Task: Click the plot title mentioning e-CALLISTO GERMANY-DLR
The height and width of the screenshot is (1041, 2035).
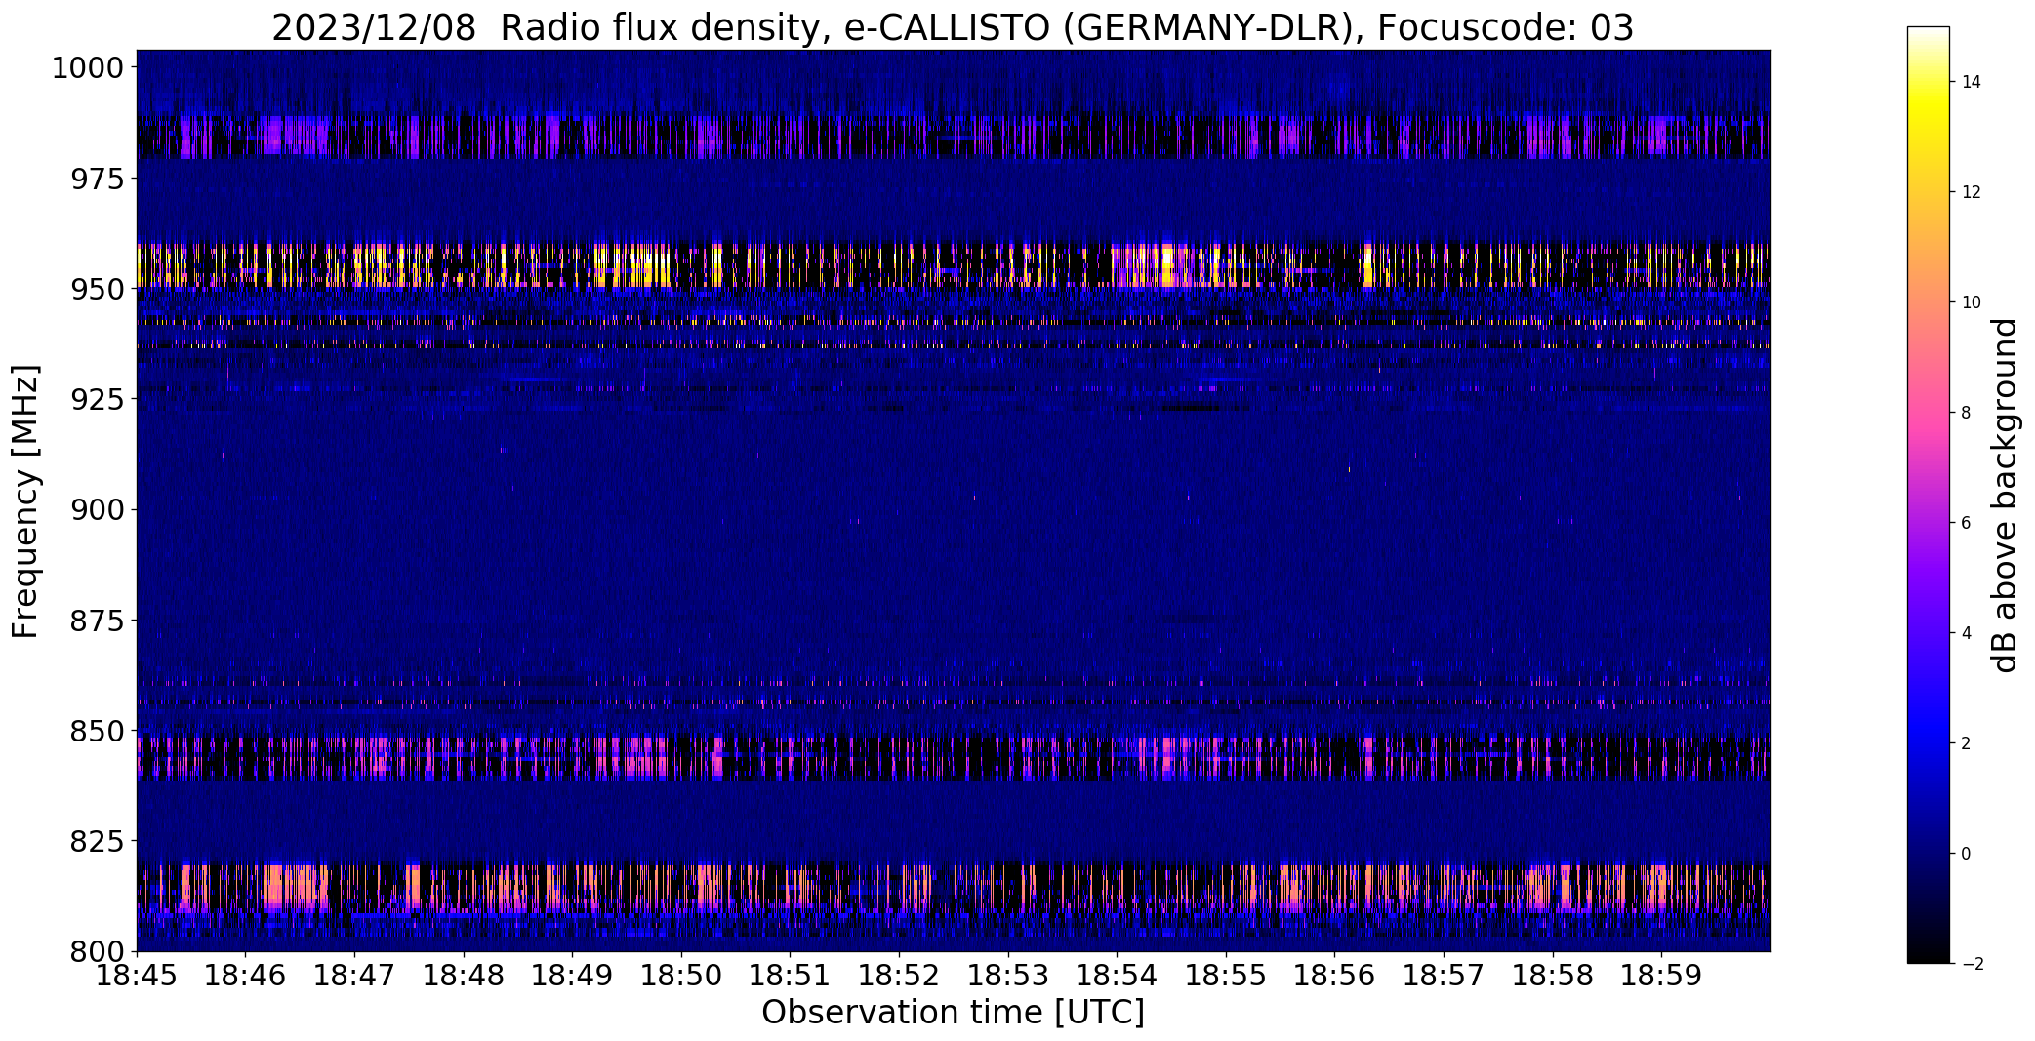Action: coord(953,28)
